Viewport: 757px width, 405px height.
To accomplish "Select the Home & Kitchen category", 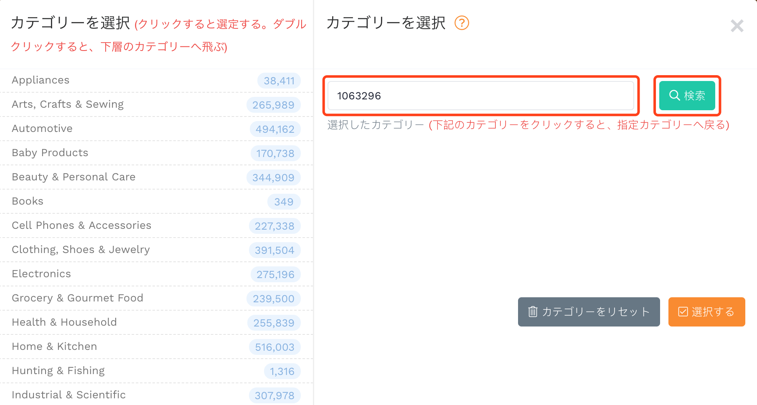I will 157,347.
